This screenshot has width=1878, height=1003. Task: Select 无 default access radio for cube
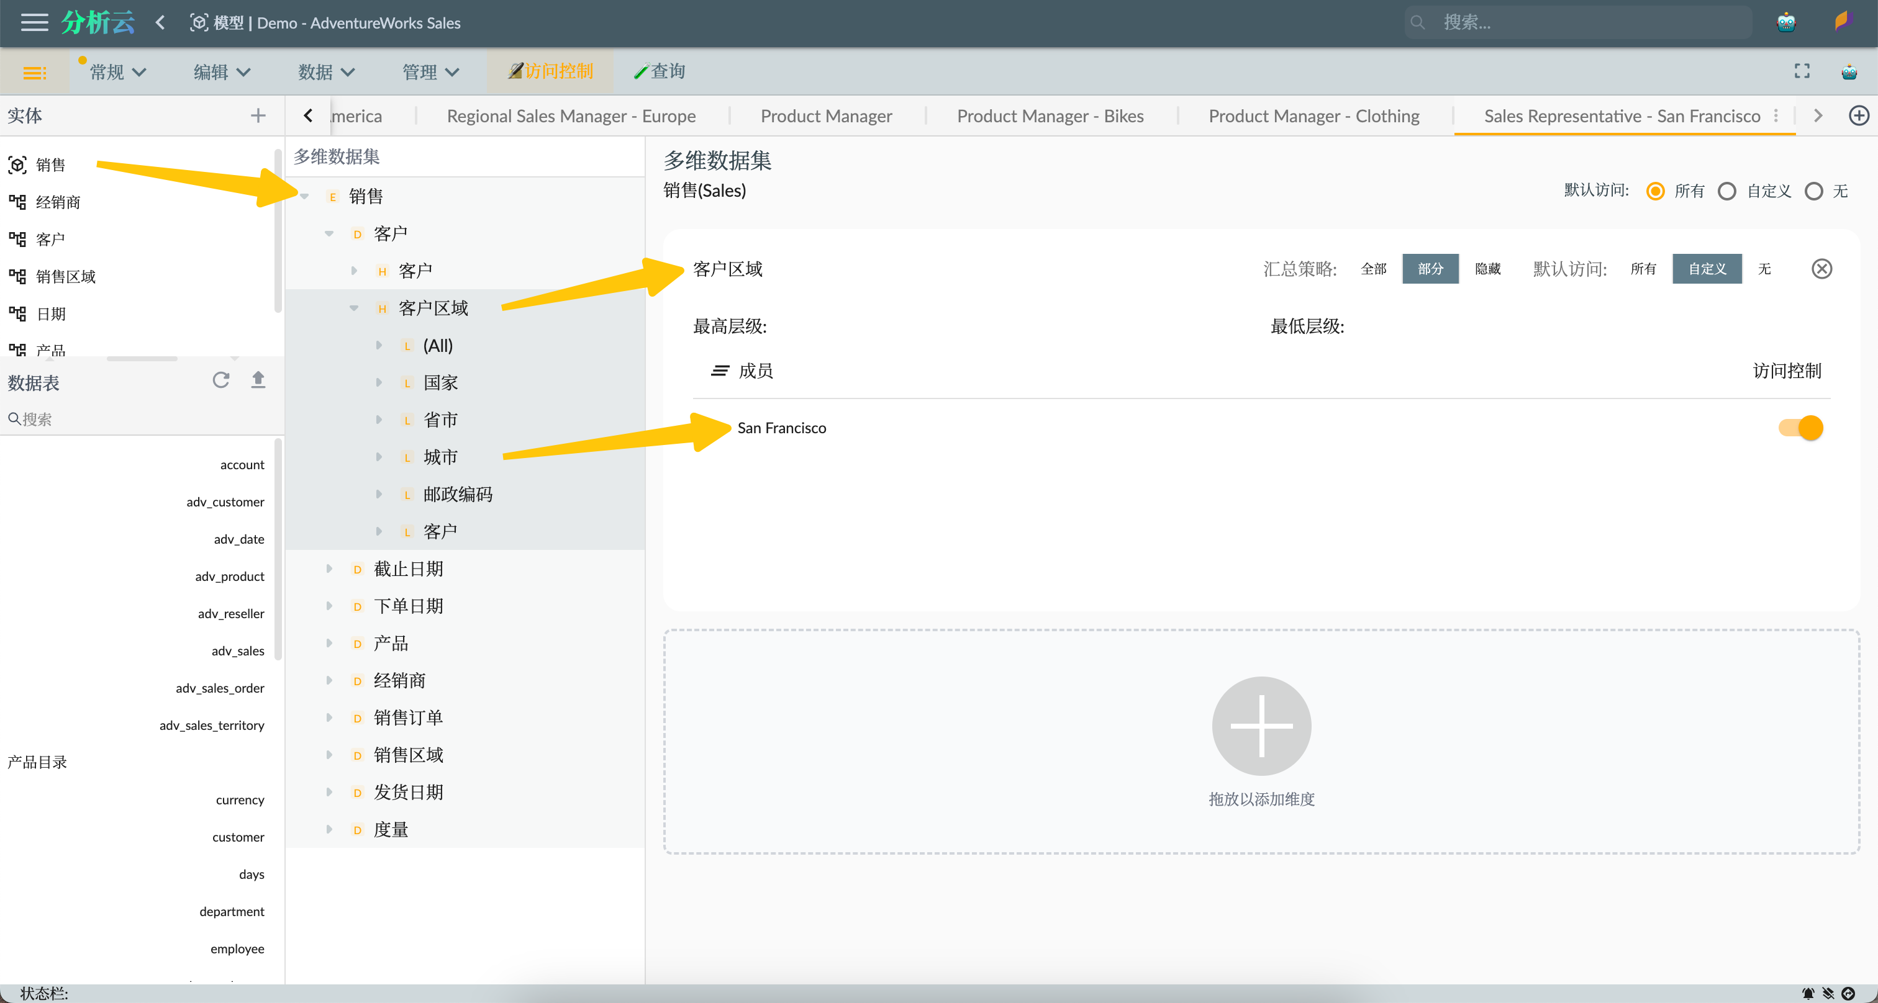(1813, 191)
